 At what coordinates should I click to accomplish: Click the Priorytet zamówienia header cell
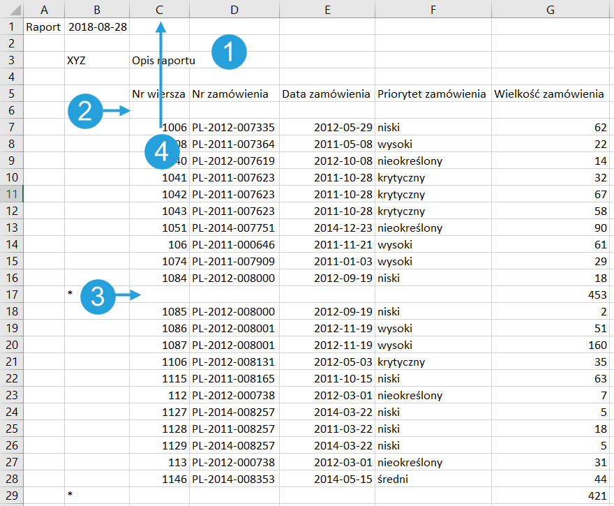(x=431, y=94)
